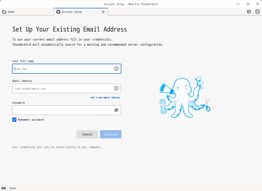Click the info icon in the email address field
Image resolution: width=262 pixels, height=191 pixels.
pyautogui.click(x=116, y=88)
